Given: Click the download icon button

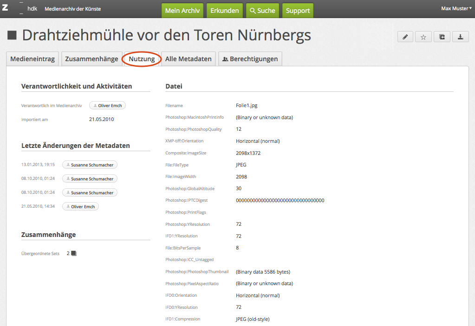Looking at the screenshot, I should (x=460, y=37).
